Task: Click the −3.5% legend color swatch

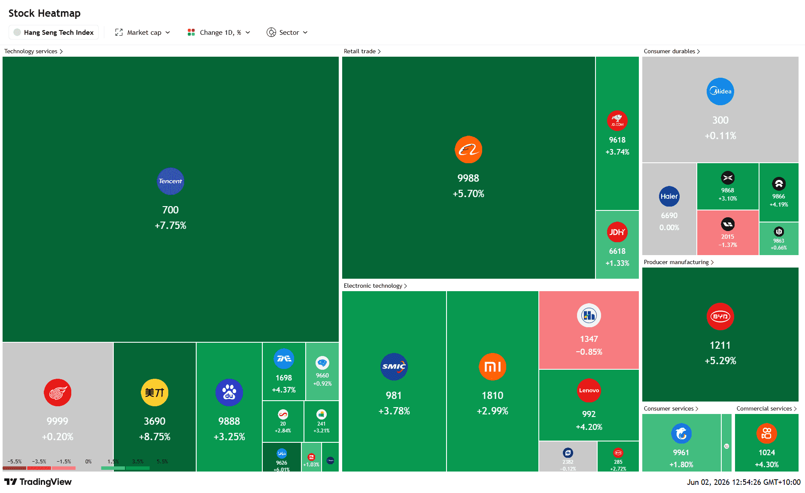Action: (x=39, y=468)
